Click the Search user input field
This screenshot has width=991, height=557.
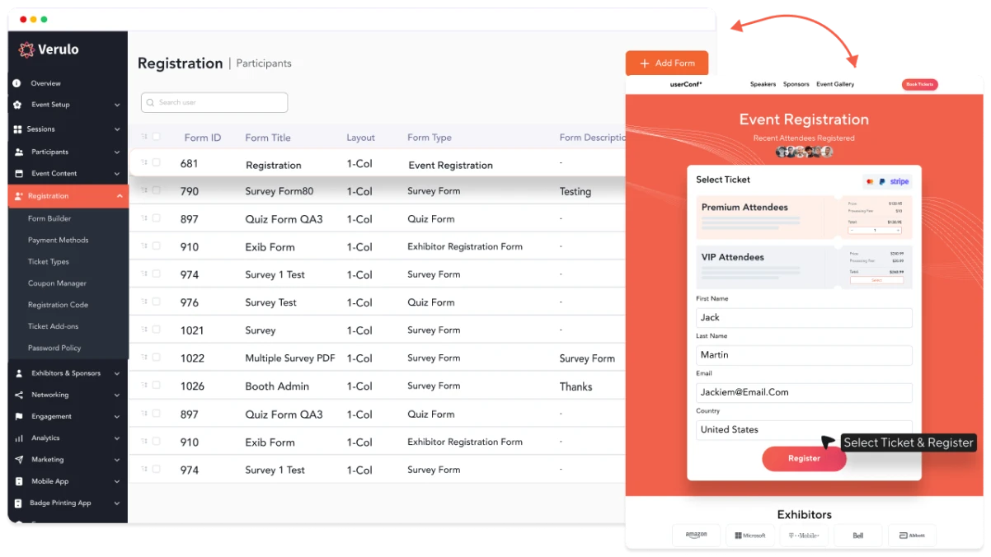[x=214, y=102]
